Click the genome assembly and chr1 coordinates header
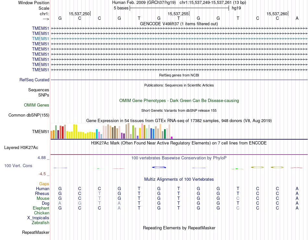This screenshot has height=240, width=308. click(179, 3)
